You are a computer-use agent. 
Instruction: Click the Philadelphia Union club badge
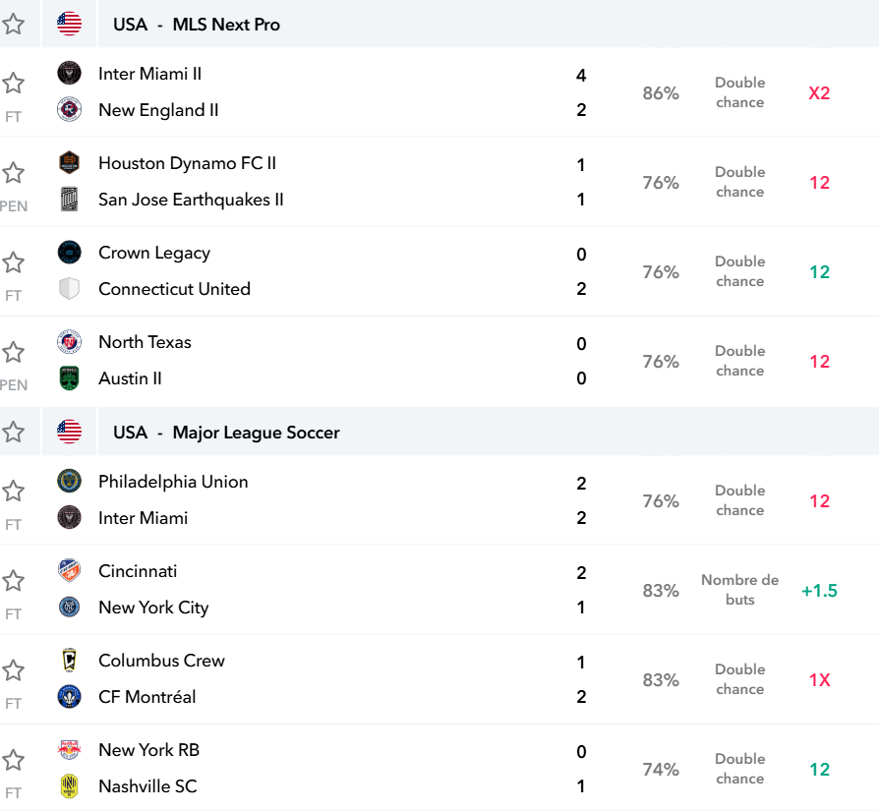70,481
